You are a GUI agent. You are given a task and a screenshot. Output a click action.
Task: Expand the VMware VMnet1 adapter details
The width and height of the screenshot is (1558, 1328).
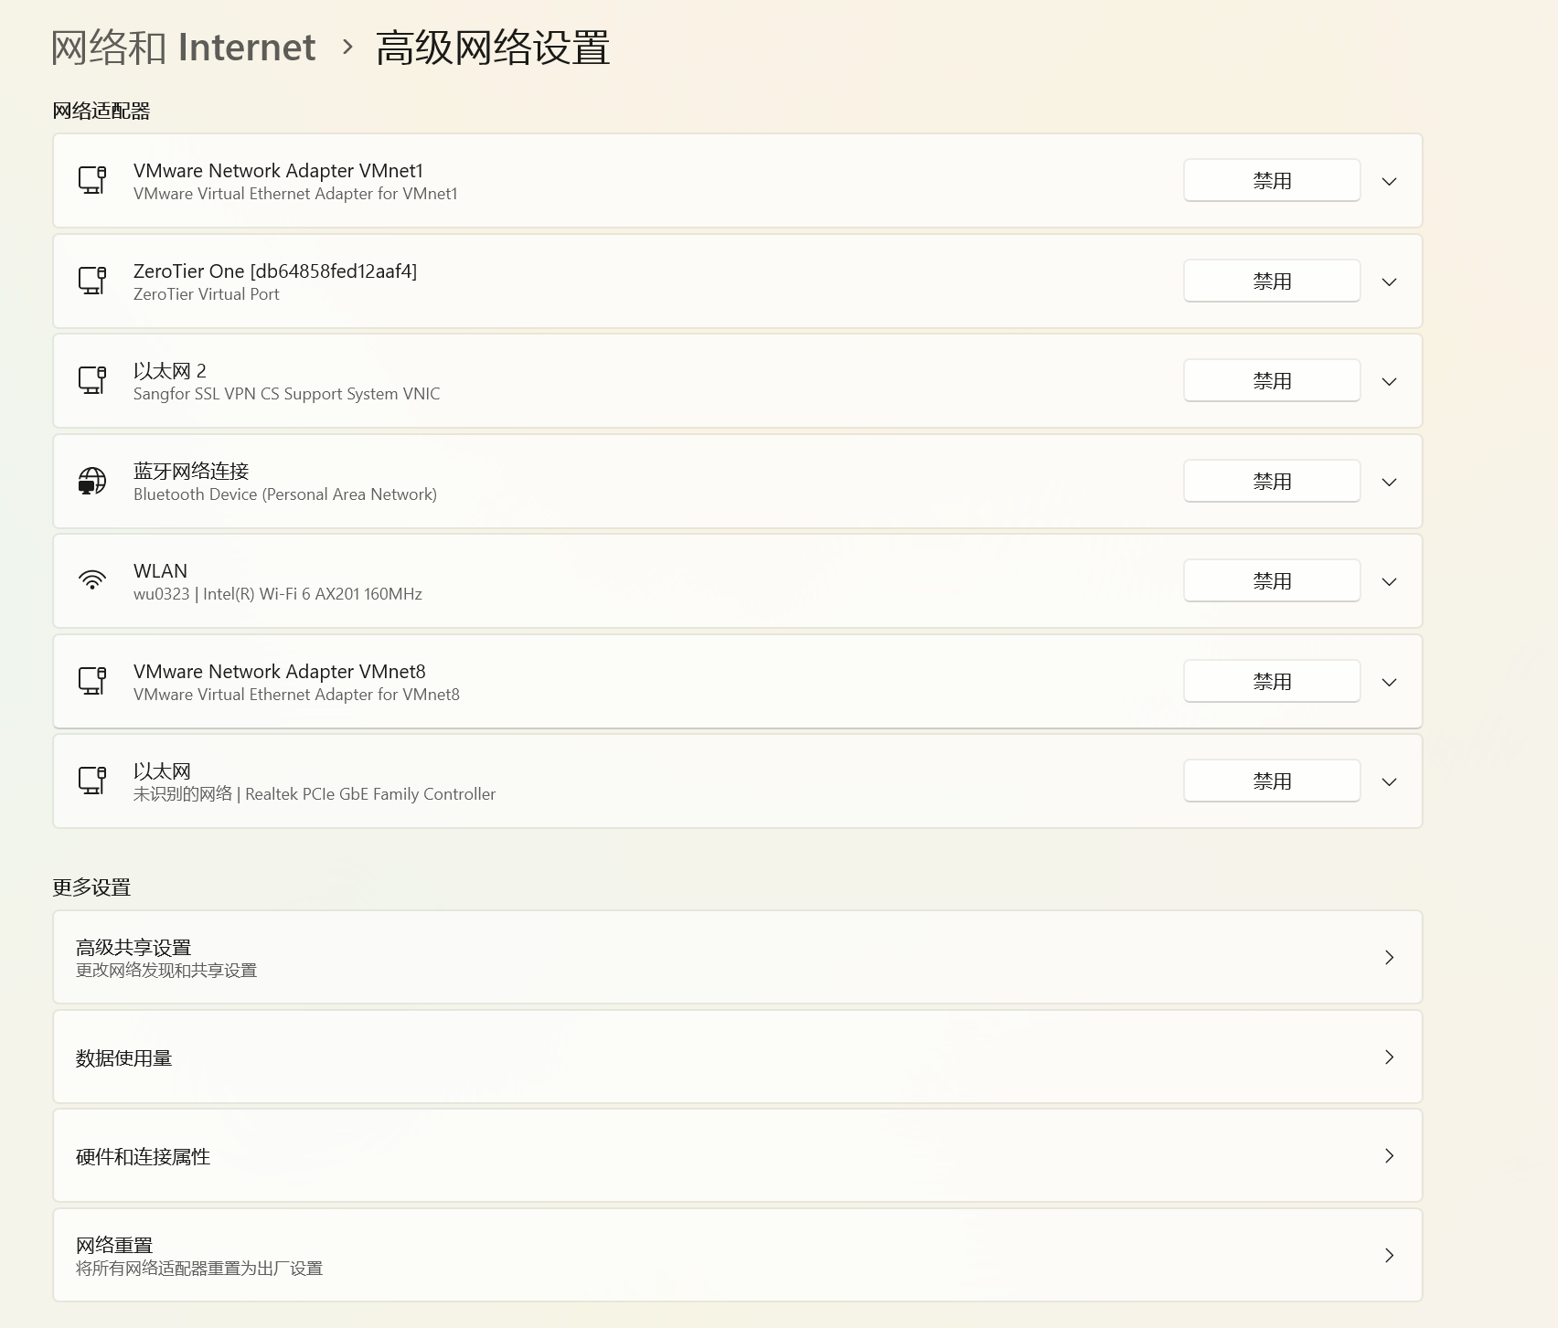click(x=1389, y=181)
